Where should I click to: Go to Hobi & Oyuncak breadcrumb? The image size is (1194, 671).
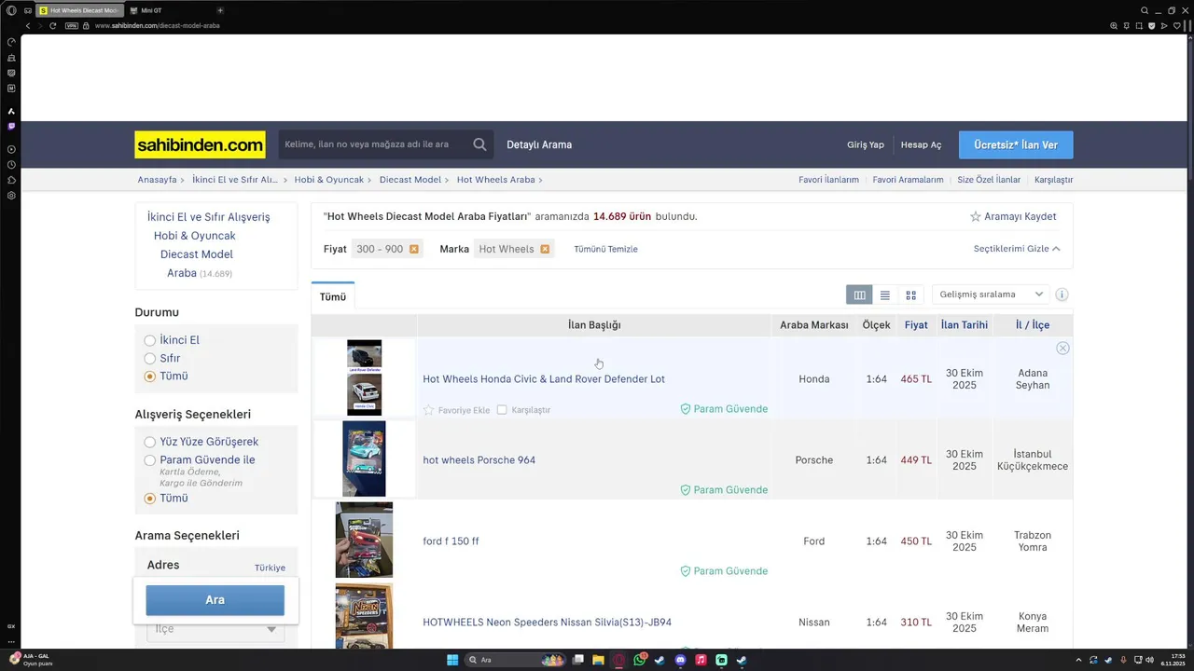click(329, 180)
